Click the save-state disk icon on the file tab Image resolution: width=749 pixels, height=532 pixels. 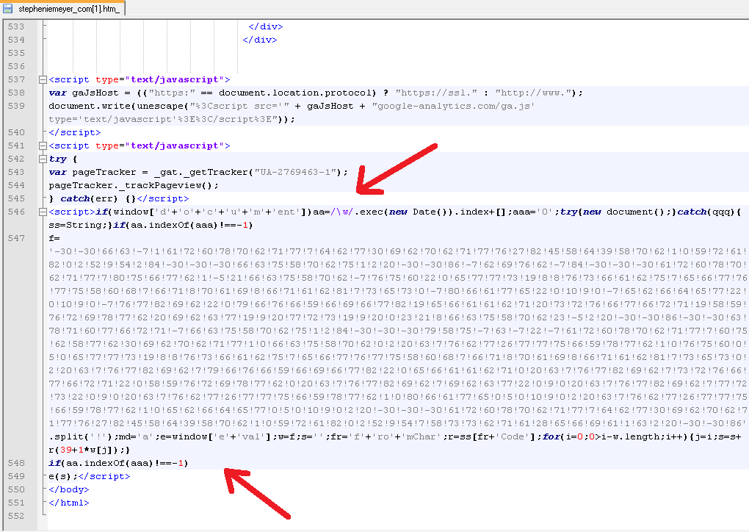coord(8,8)
